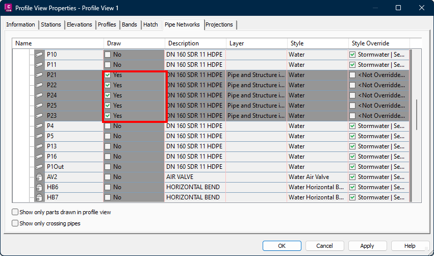Click the Style Override column header

[x=379, y=43]
